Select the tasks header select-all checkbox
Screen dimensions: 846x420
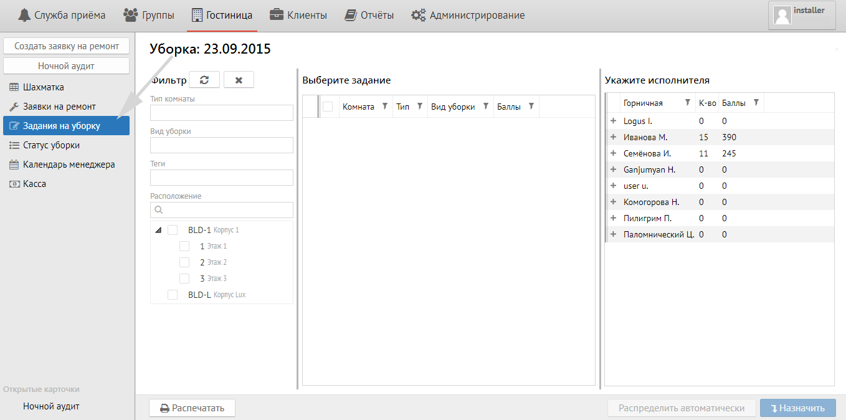pyautogui.click(x=328, y=107)
